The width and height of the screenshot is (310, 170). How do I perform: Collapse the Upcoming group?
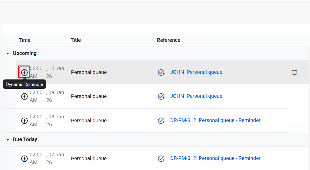pos(8,53)
